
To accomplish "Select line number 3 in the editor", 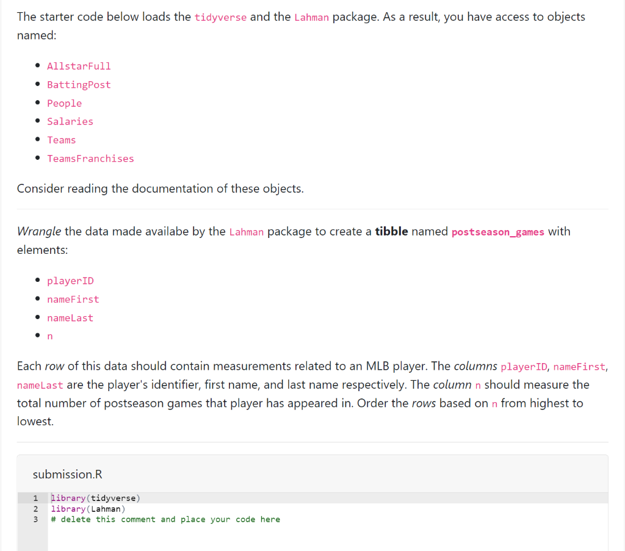I will pyautogui.click(x=35, y=519).
